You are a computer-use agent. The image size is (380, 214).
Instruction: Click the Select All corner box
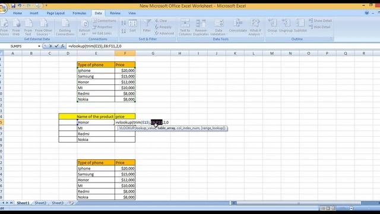click(x=1, y=53)
